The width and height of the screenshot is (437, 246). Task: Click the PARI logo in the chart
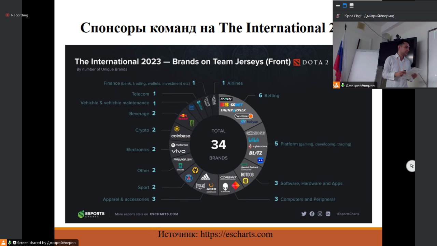(226, 99)
